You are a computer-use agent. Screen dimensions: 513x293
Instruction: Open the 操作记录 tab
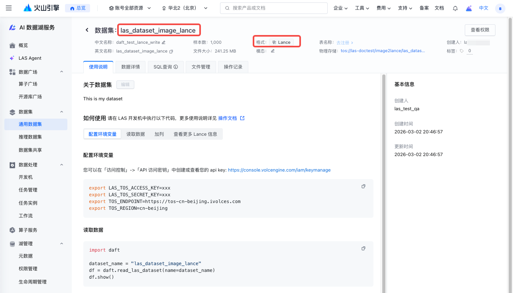[233, 67]
